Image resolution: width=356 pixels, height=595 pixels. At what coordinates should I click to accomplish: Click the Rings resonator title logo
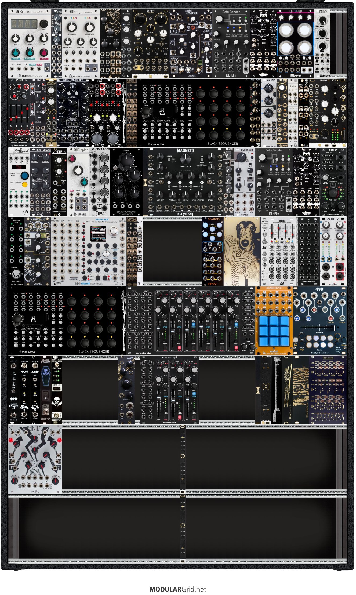(x=81, y=12)
